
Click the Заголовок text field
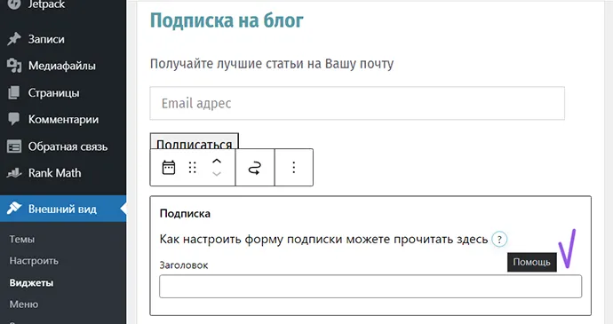[370, 287]
